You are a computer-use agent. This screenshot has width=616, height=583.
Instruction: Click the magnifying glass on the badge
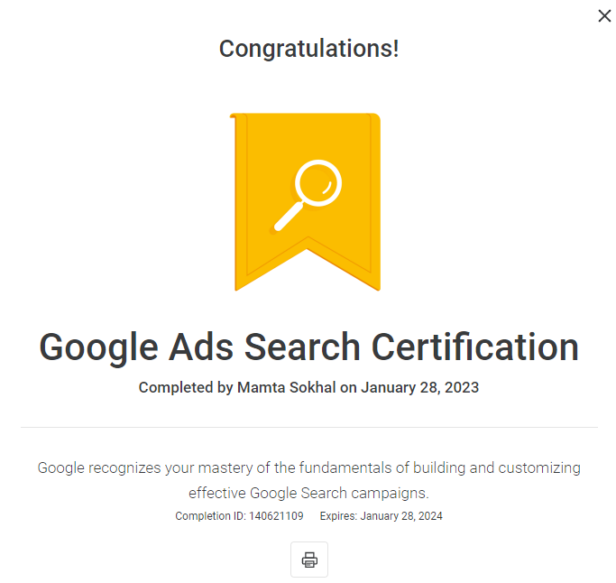[x=306, y=195]
